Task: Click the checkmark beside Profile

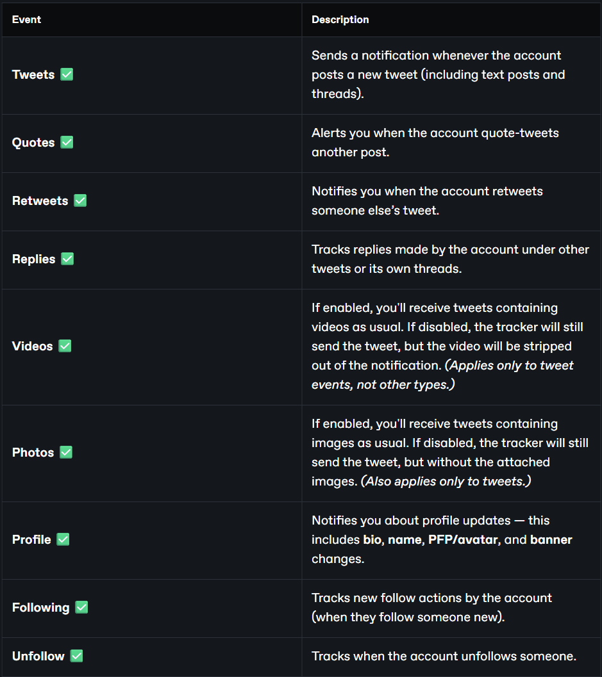Action: (63, 539)
